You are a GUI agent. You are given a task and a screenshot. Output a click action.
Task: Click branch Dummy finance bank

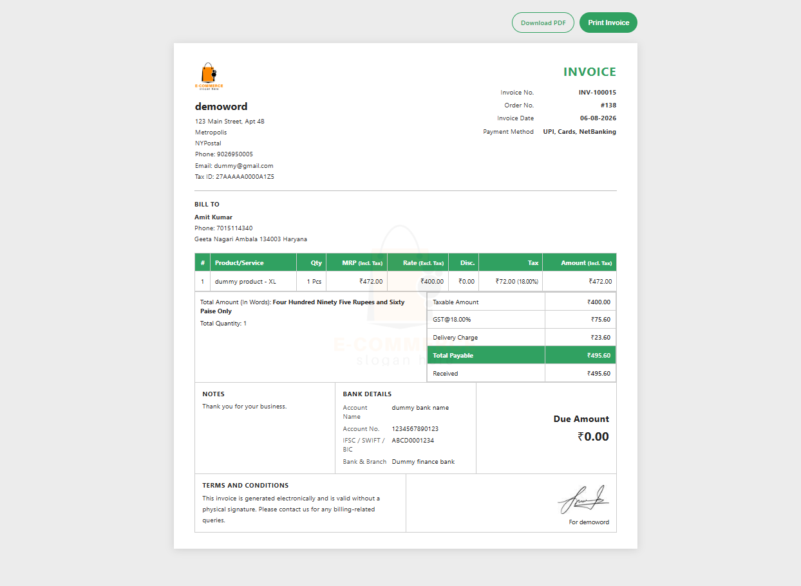click(x=423, y=462)
